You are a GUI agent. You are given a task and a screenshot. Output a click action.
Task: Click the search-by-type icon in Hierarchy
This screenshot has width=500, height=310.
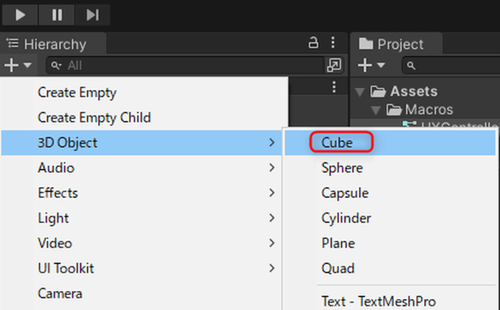pos(333,65)
